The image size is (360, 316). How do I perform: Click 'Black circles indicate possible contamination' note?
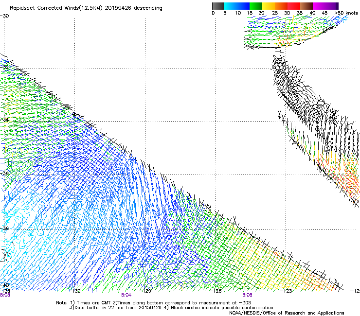[x=222, y=308]
